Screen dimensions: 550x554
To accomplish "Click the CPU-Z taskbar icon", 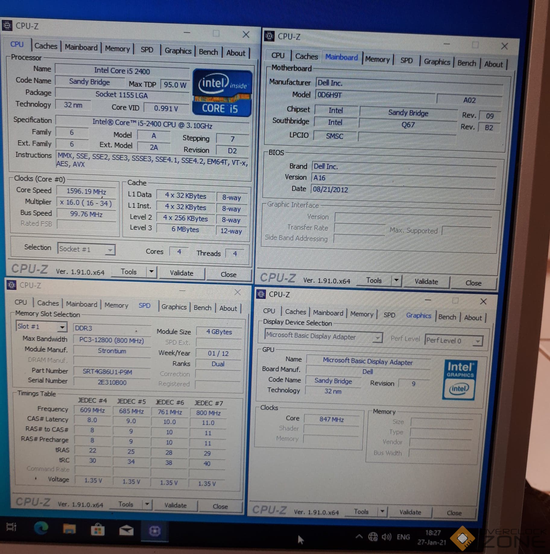I will coord(155,531).
